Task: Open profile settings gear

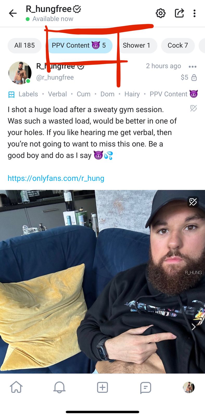Action: pos(161,13)
